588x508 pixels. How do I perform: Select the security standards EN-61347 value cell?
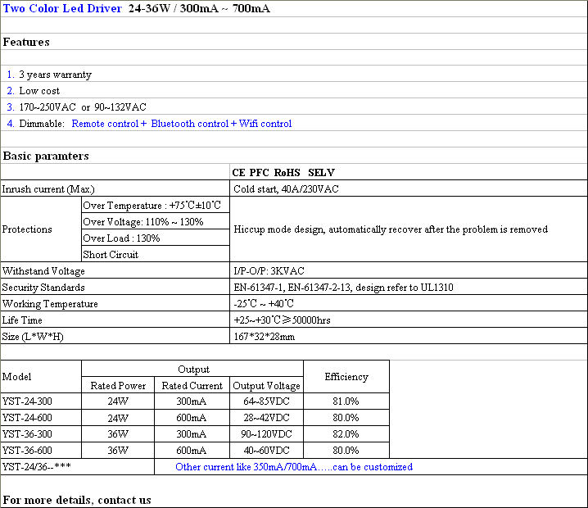(343, 288)
